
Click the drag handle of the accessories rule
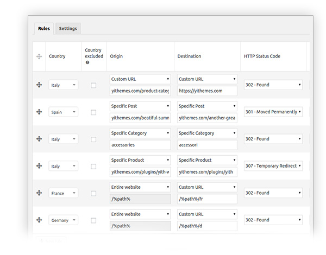(x=39, y=139)
